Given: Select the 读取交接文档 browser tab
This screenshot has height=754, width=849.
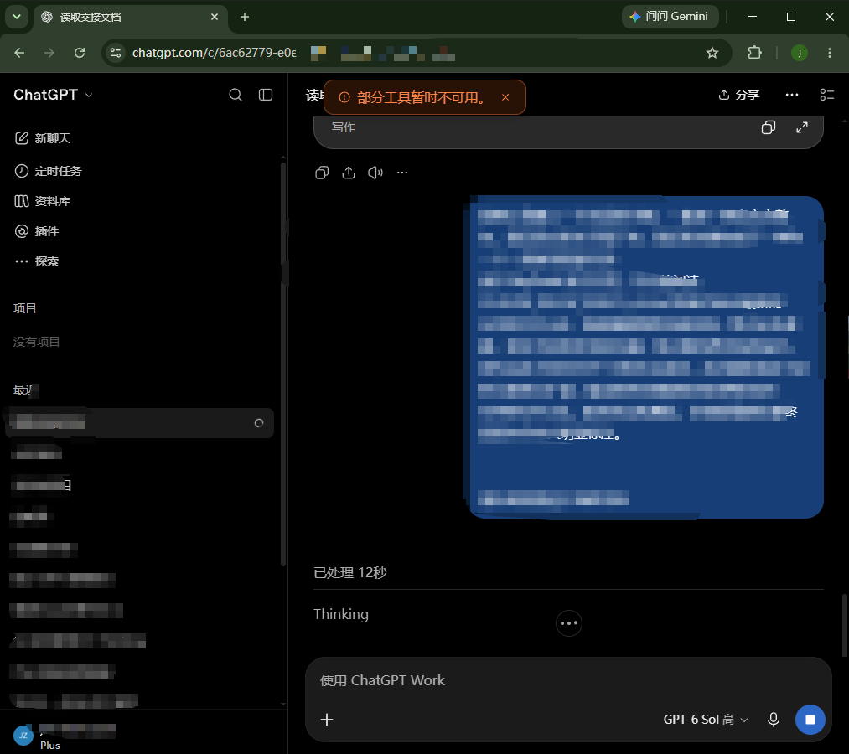Looking at the screenshot, I should coord(131,17).
